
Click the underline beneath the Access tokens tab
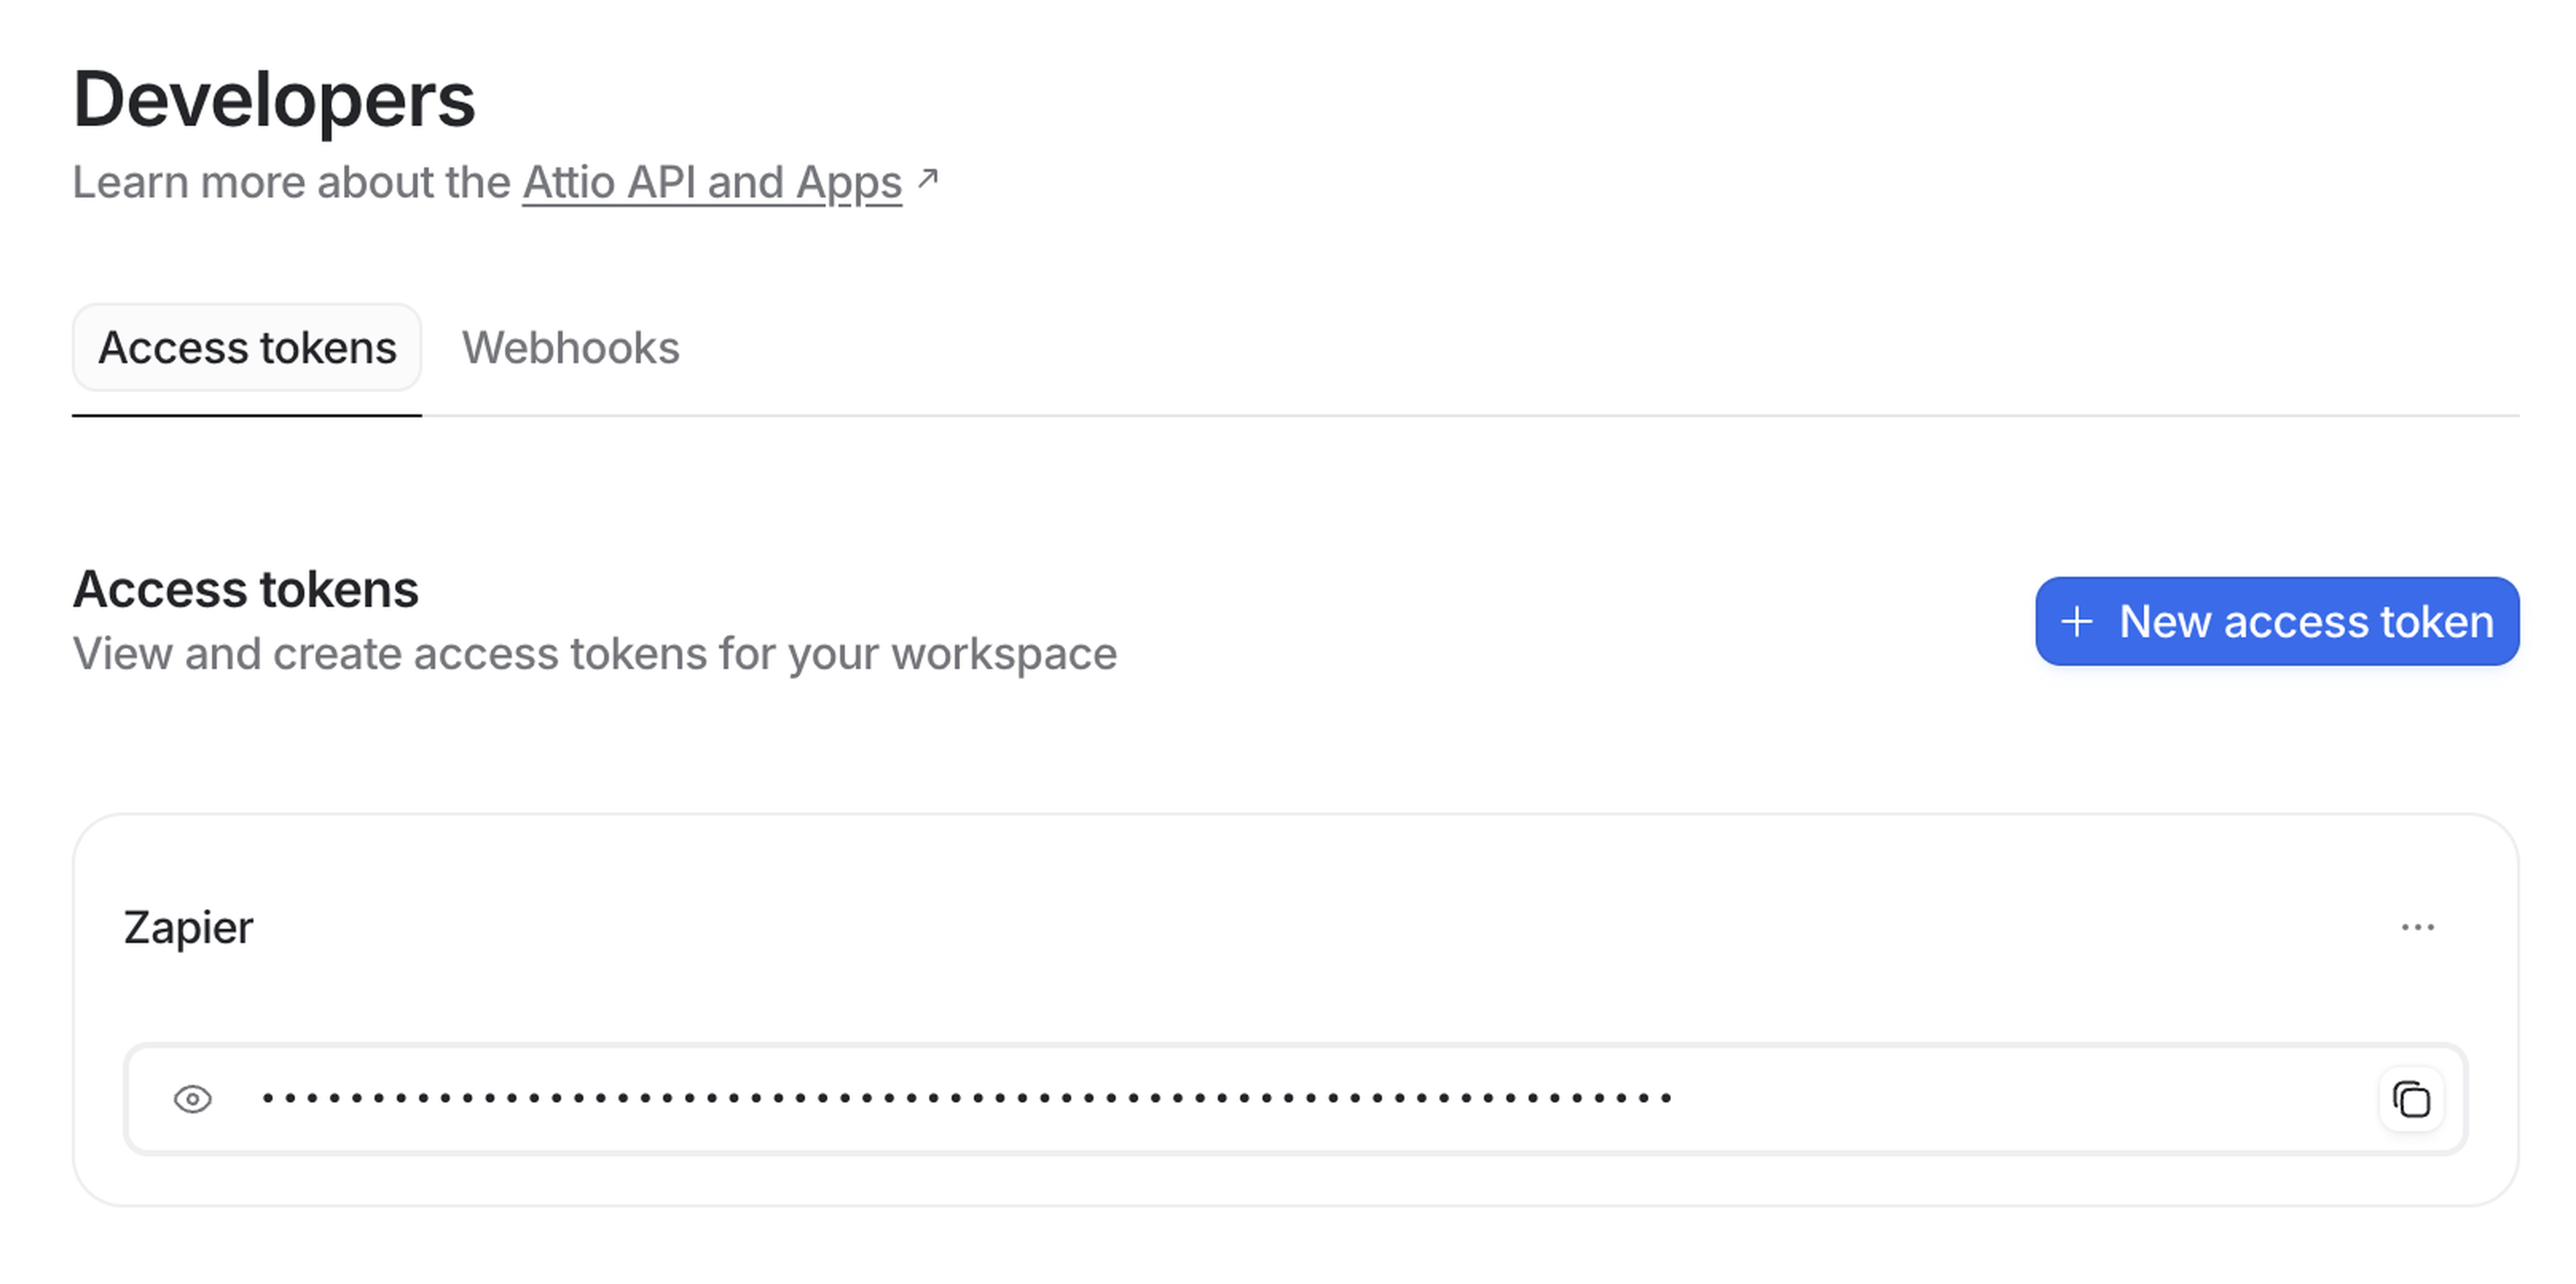(247, 414)
